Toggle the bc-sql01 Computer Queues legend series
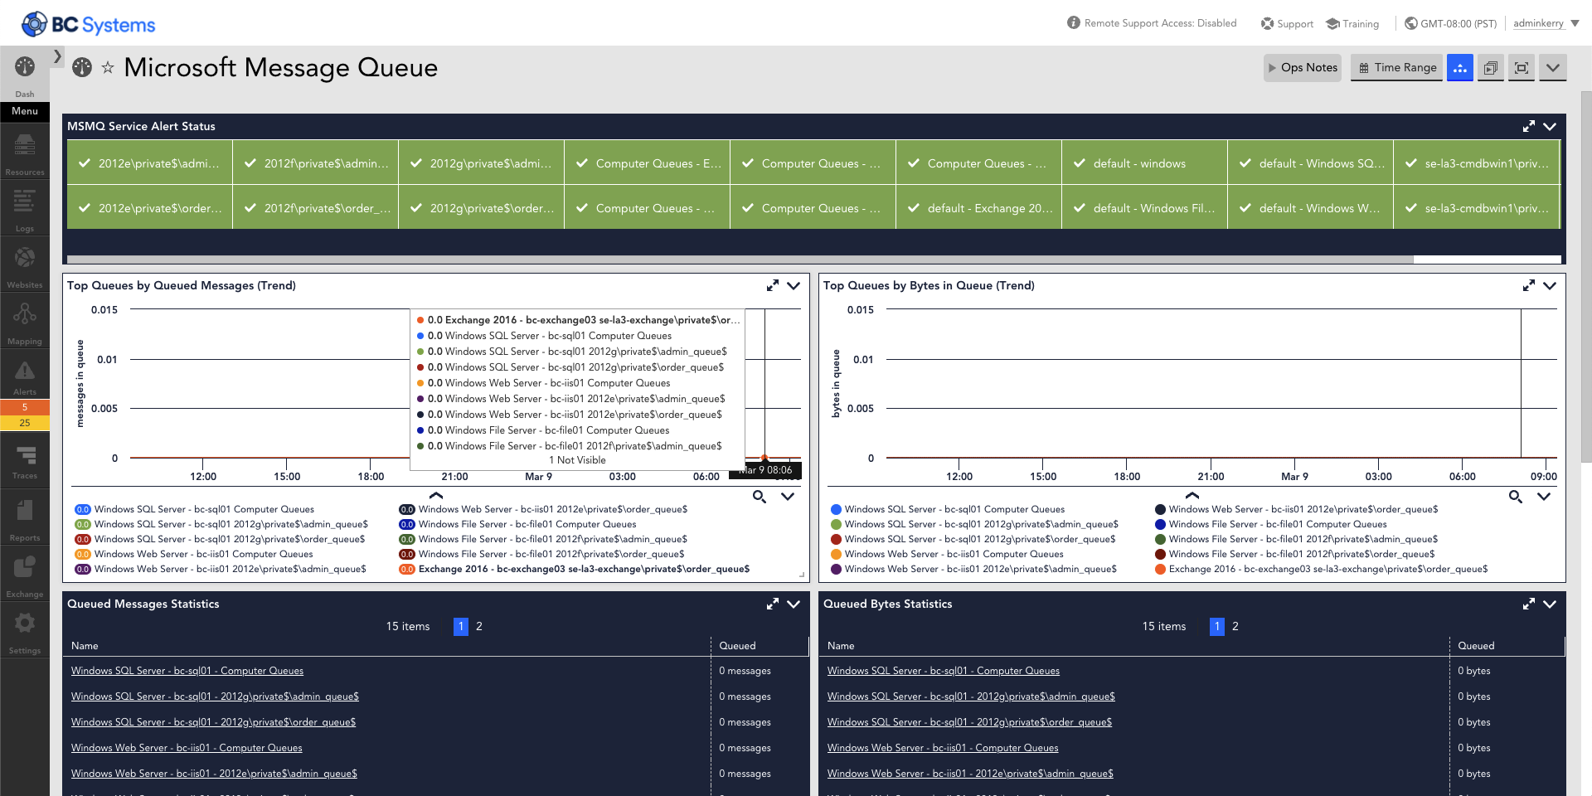Screen dimensions: 1592x796 click(203, 509)
